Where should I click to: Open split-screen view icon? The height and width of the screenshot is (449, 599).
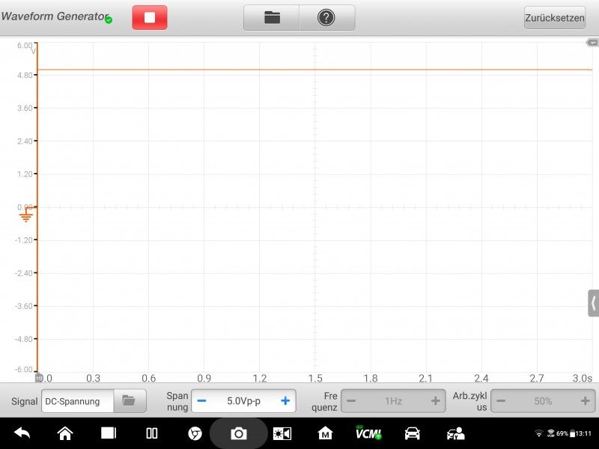152,433
